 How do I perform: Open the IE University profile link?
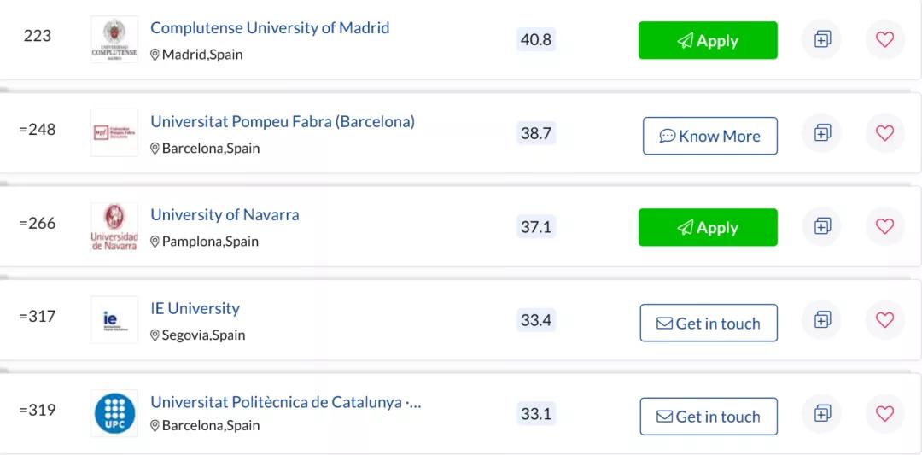click(x=195, y=309)
